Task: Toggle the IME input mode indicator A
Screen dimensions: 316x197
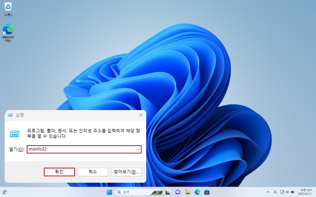Action: 275,192
